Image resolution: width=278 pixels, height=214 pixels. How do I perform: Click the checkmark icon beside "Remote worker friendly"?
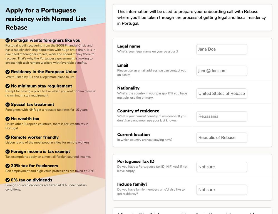tap(8, 137)
